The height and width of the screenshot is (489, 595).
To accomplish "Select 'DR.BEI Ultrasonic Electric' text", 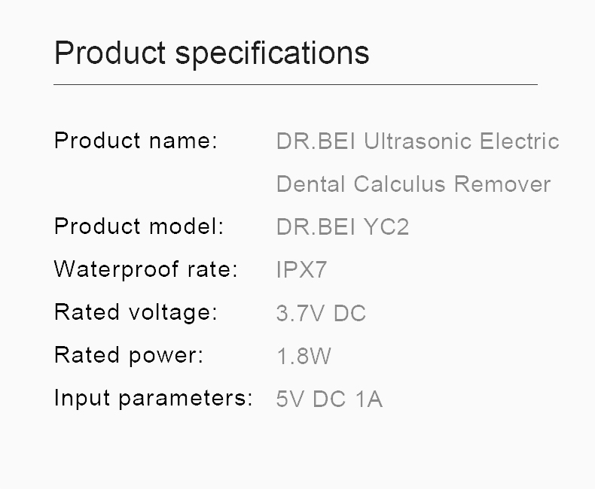I will pyautogui.click(x=417, y=141).
